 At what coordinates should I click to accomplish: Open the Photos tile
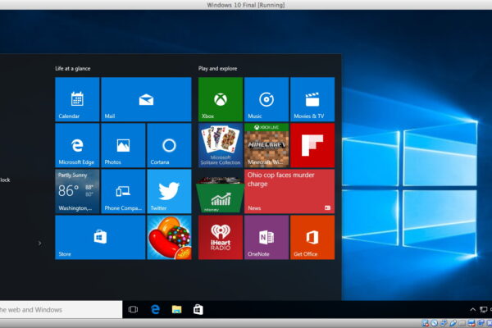coord(123,145)
